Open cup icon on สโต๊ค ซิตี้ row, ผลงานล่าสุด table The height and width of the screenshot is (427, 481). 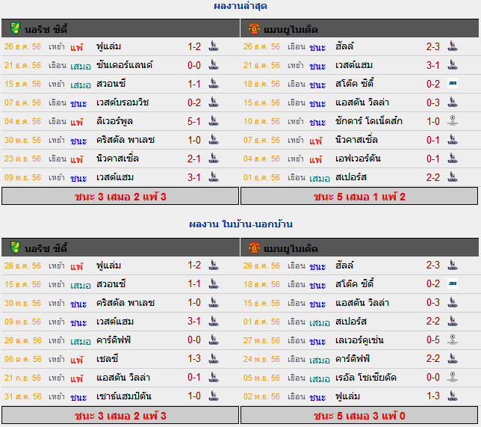(453, 83)
